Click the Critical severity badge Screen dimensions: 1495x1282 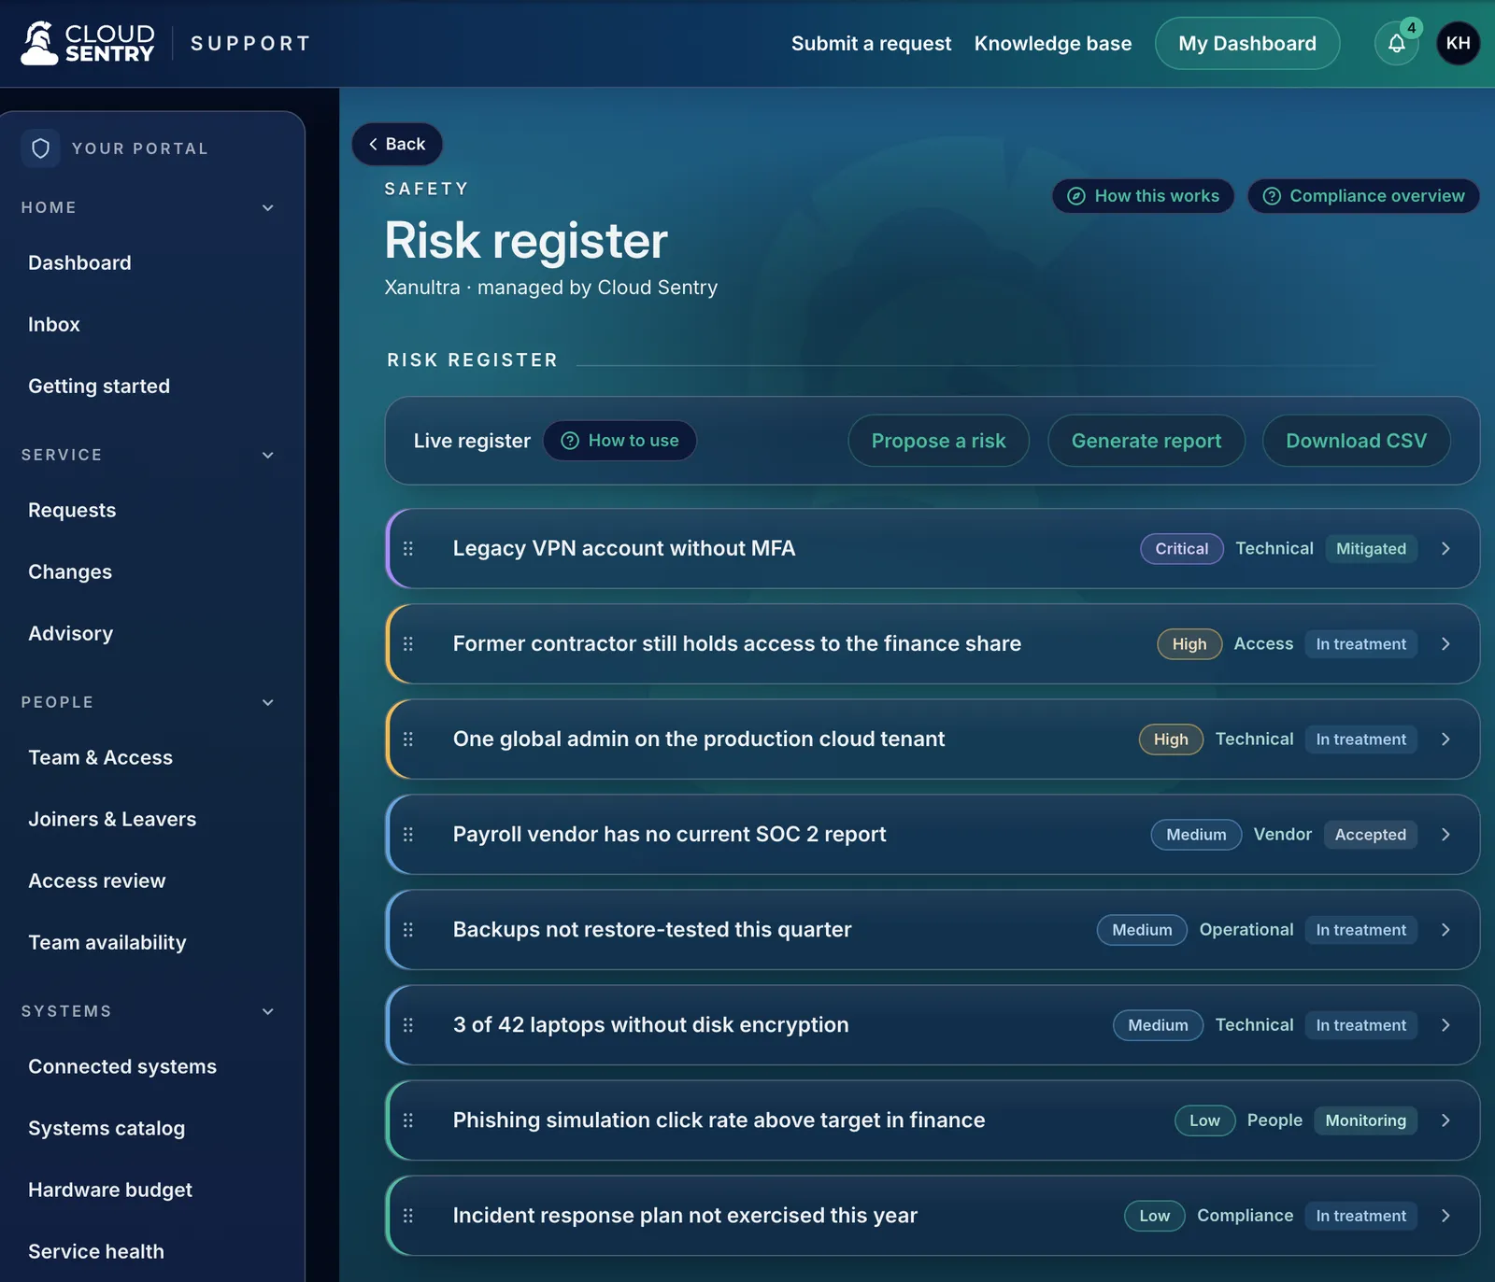[x=1182, y=549]
